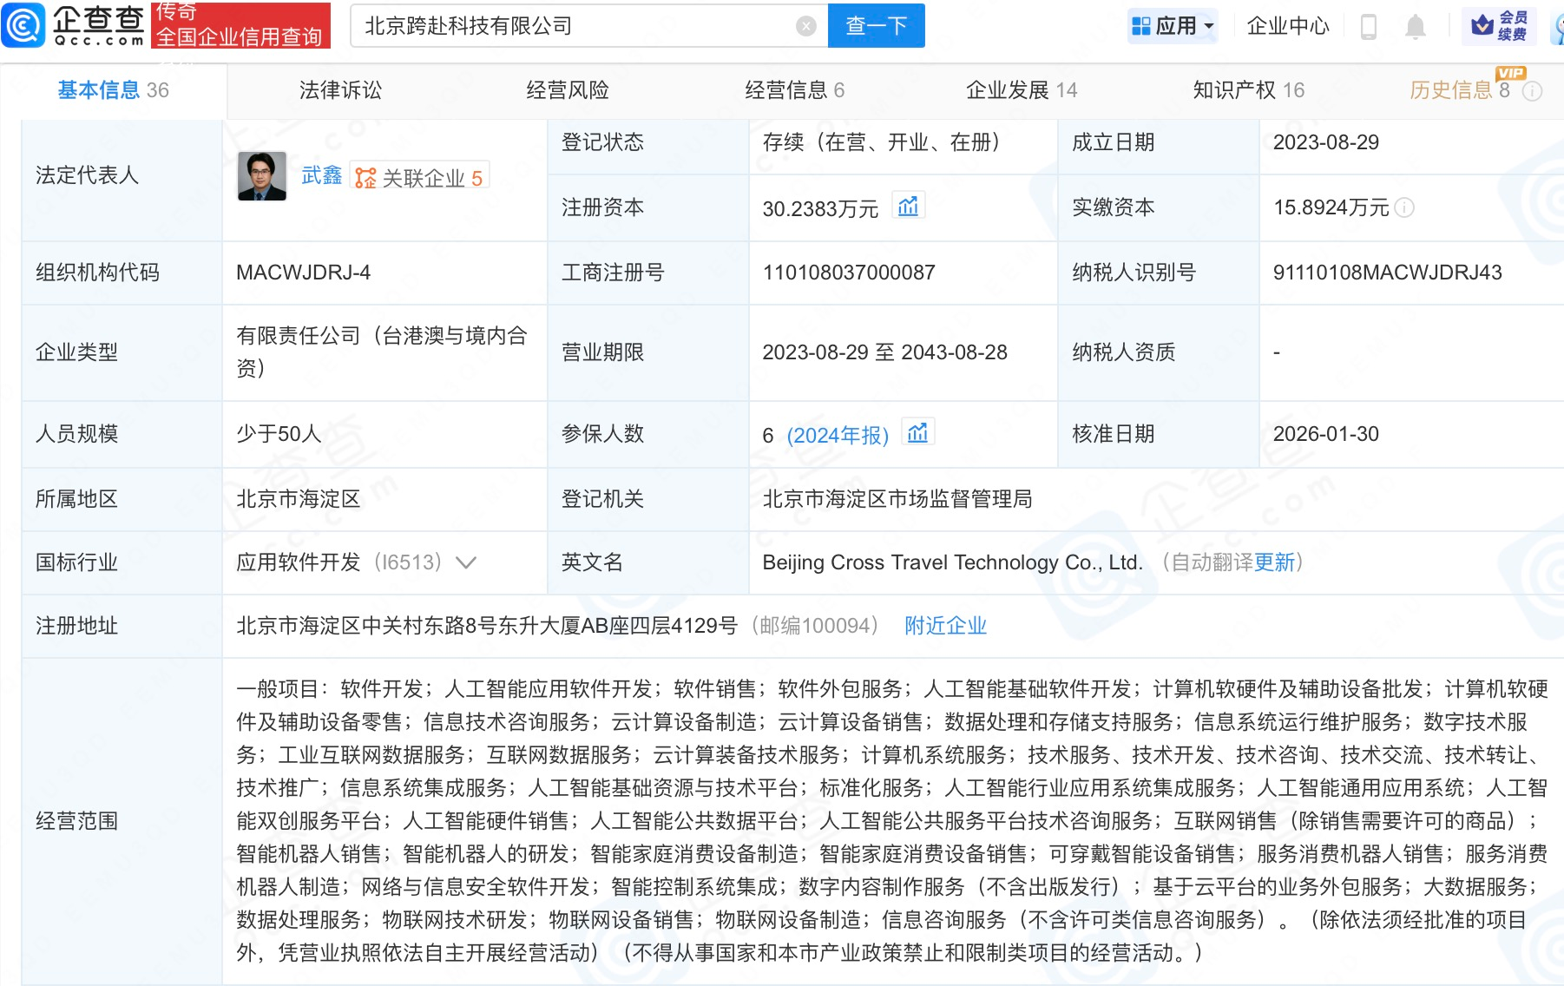
Task: Open the 关联企业 5 related companies badge
Action: [x=419, y=177]
